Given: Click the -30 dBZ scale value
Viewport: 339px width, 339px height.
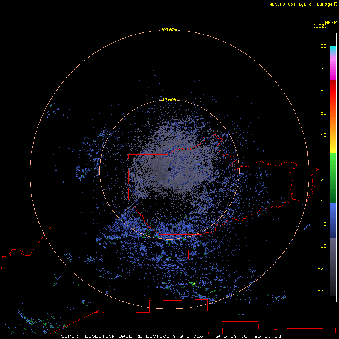Looking at the screenshot, I should click(x=322, y=290).
